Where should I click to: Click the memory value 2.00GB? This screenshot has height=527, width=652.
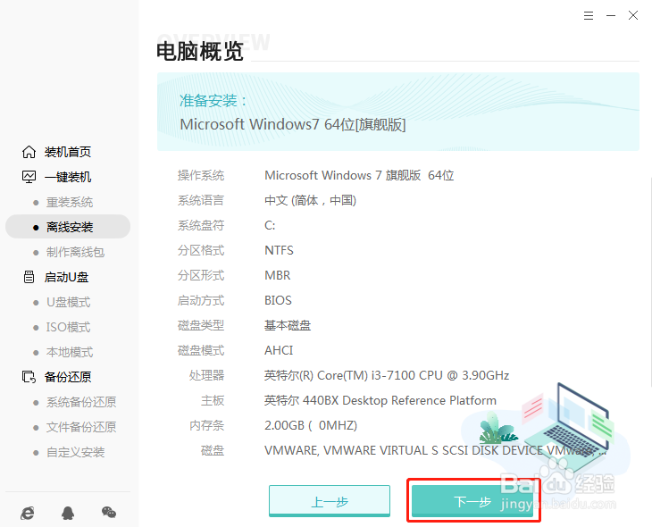point(311,425)
